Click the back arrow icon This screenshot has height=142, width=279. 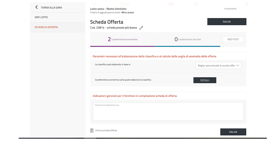pos(37,7)
